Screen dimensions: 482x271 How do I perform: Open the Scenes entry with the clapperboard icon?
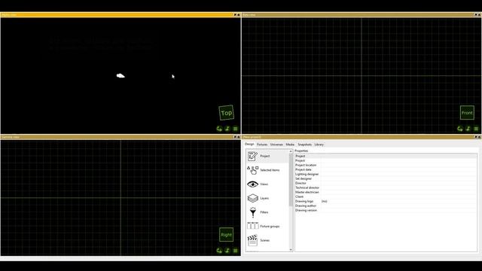click(x=267, y=240)
